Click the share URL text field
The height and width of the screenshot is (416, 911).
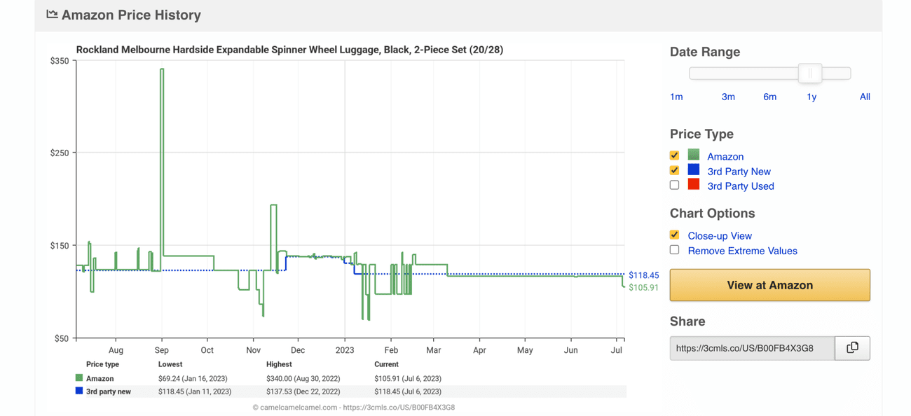(x=751, y=348)
